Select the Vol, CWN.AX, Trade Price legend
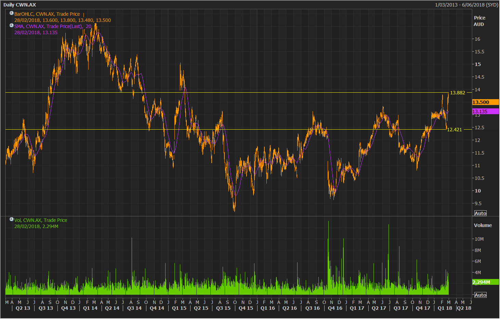Viewport: 500px width, 319px height. 41,220
